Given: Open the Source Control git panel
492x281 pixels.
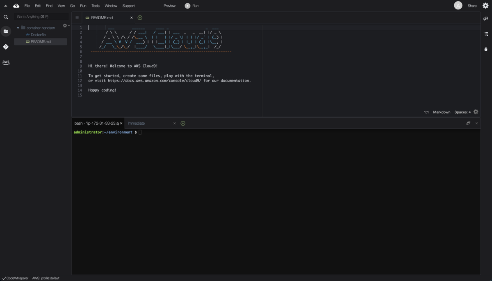Looking at the screenshot, I should tap(6, 47).
